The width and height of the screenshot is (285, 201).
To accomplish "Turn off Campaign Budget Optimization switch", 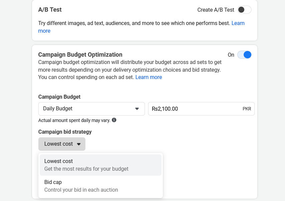I will point(244,55).
